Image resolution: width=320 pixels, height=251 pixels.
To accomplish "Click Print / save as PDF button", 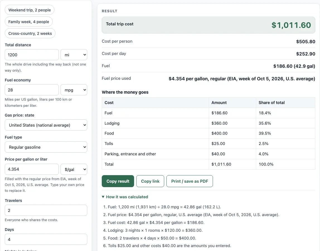I will [190, 181].
